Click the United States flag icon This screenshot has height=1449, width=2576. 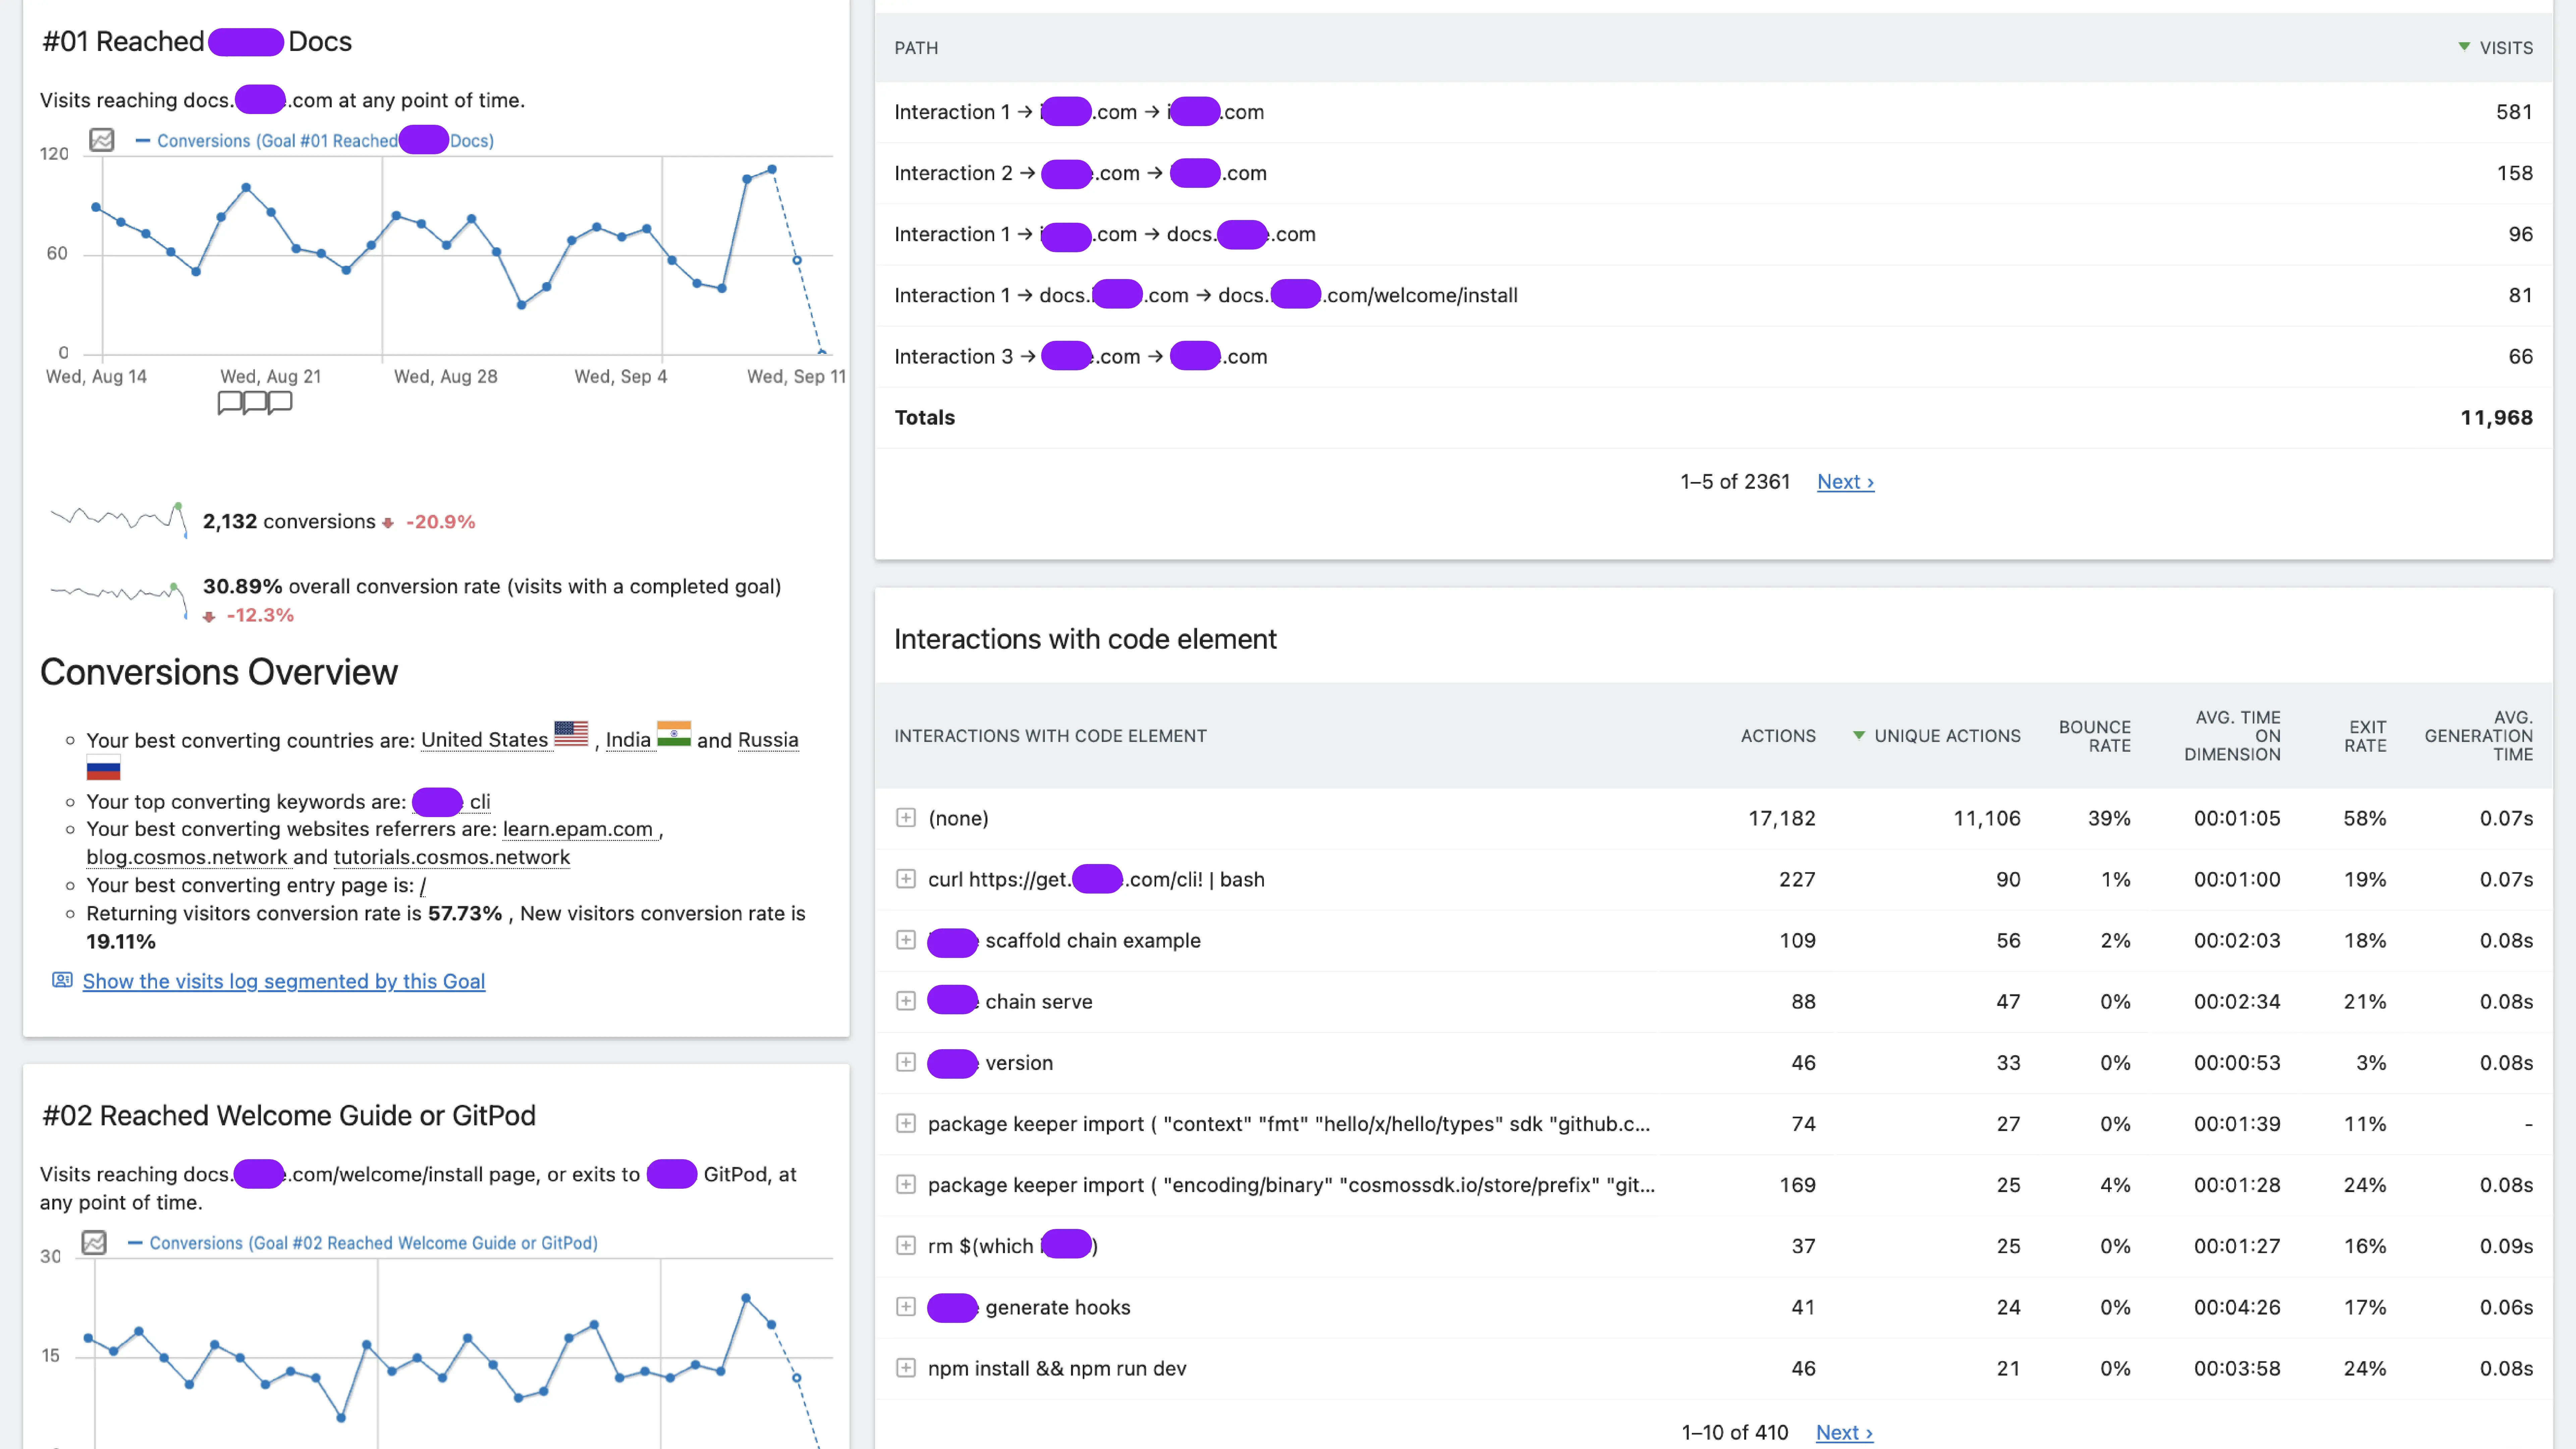(x=571, y=734)
